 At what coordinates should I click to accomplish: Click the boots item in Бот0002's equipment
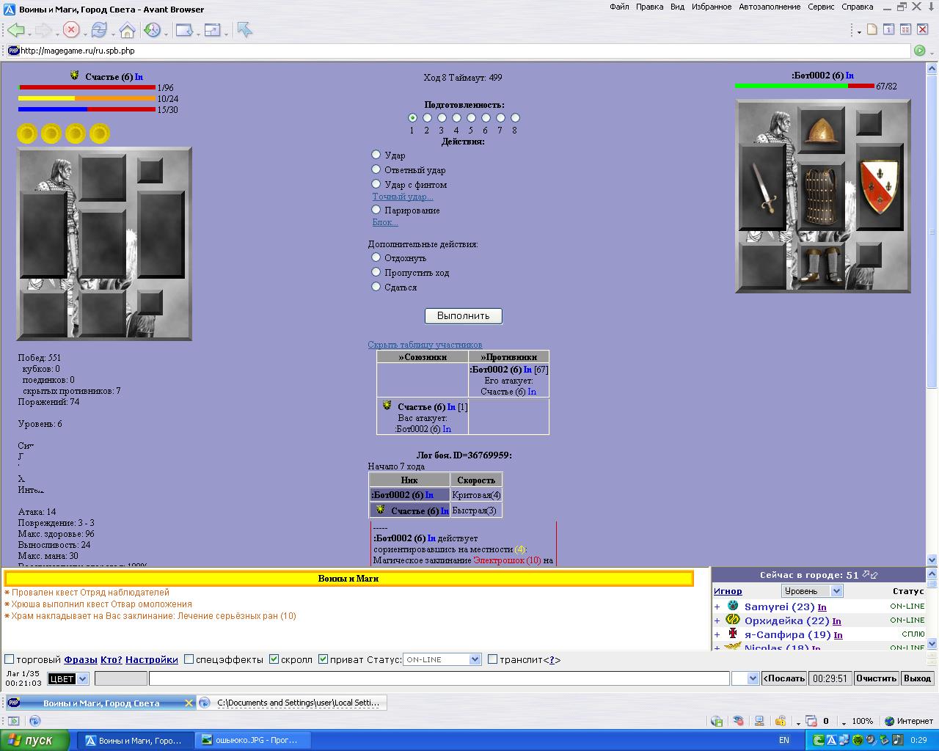821,265
